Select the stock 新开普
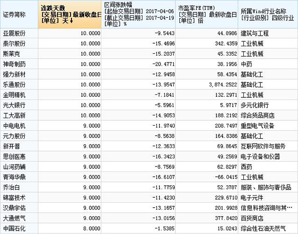The width and height of the screenshot is (298, 234). (x=11, y=147)
